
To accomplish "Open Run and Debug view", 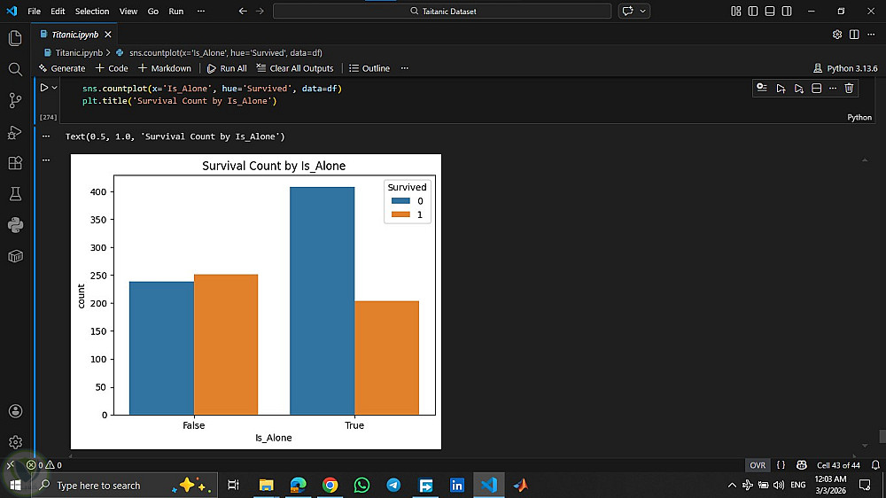I will tap(15, 132).
